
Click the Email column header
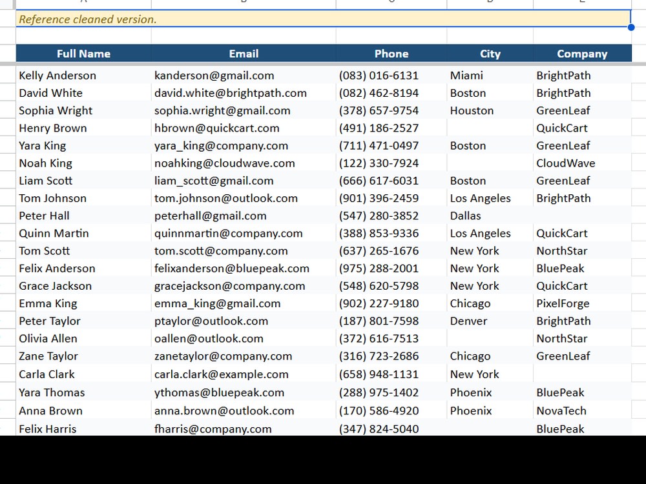[244, 54]
